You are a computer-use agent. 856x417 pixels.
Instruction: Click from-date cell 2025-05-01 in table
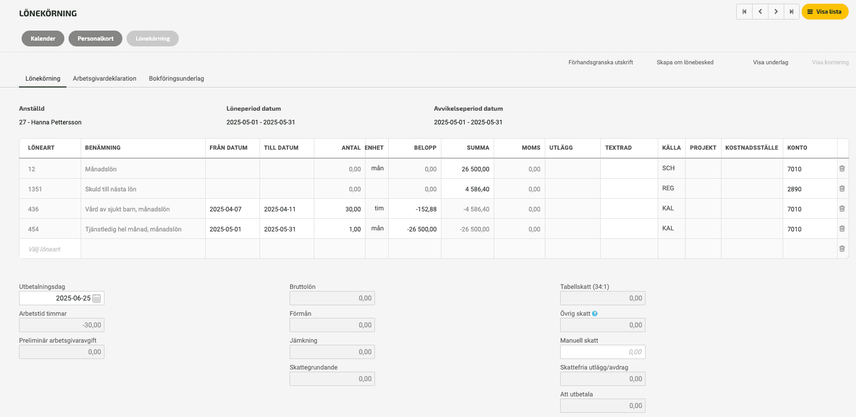233,229
